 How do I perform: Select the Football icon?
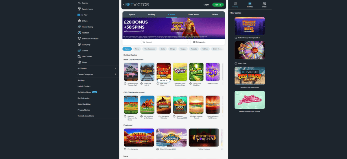(79, 33)
